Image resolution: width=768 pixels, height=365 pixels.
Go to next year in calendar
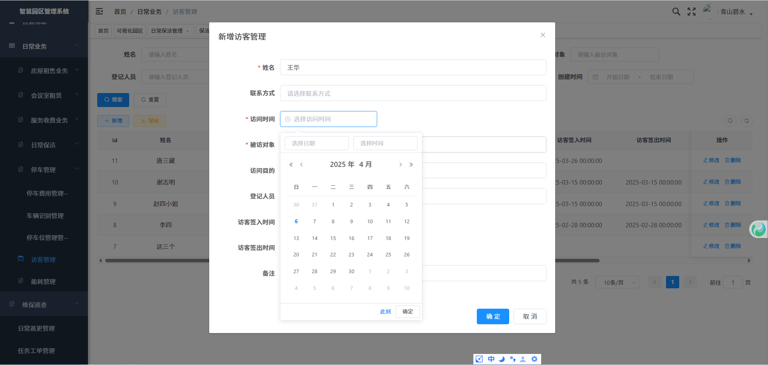[x=411, y=165]
